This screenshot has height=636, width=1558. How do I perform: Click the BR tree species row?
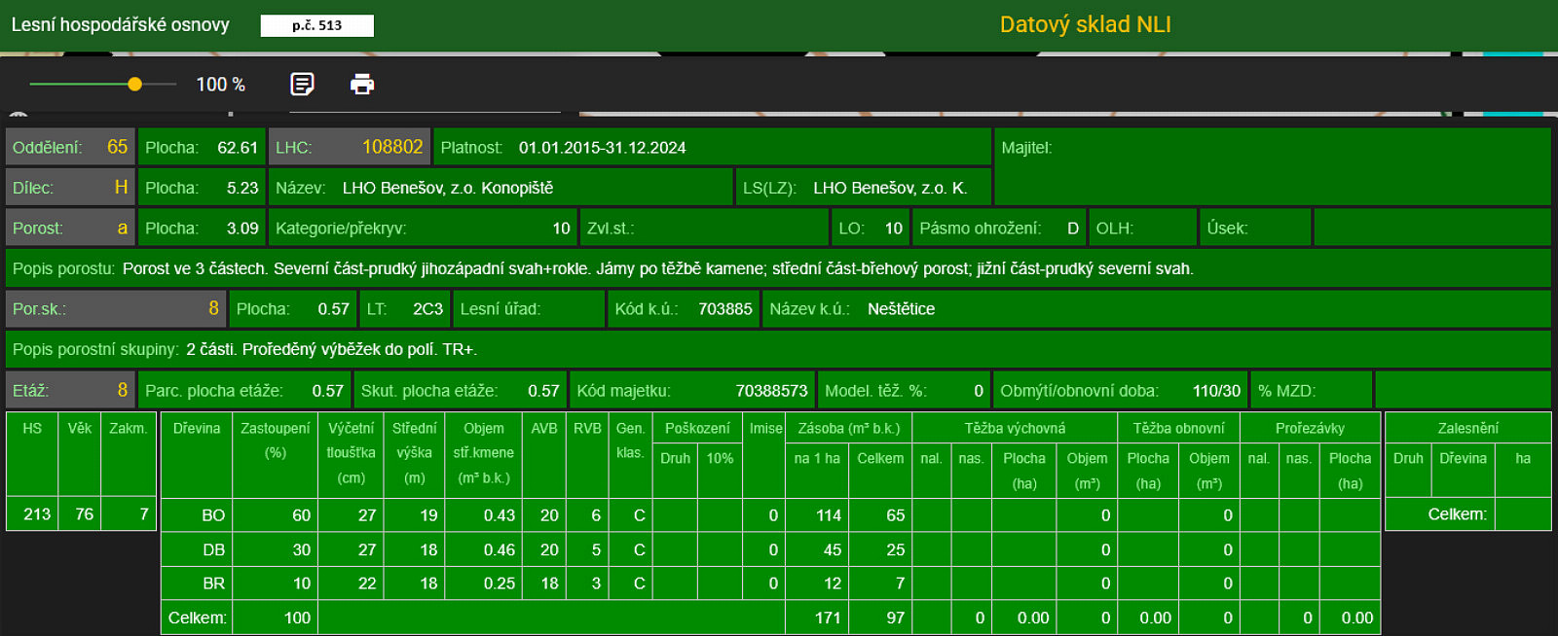[770, 583]
